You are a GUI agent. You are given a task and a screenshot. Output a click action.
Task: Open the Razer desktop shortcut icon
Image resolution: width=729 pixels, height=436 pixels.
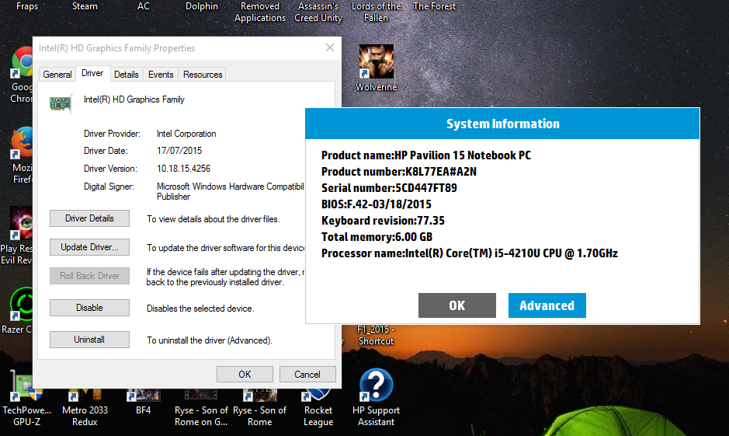(x=22, y=304)
